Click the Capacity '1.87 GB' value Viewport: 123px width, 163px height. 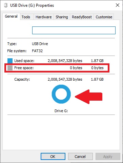[97, 79]
